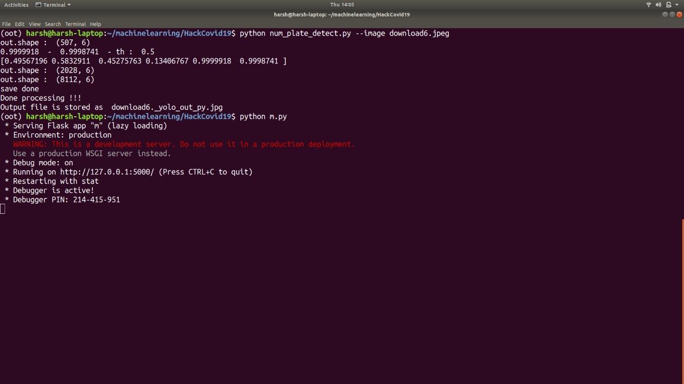Click the terminal cursor block
684x384 pixels.
pyautogui.click(x=3, y=209)
